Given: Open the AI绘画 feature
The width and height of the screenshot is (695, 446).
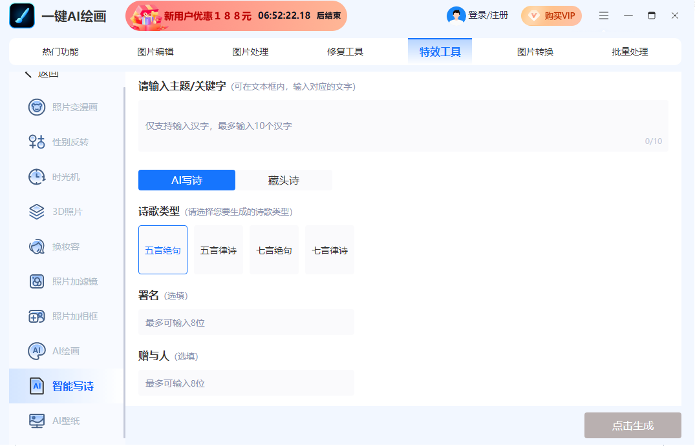Looking at the screenshot, I should tap(65, 350).
